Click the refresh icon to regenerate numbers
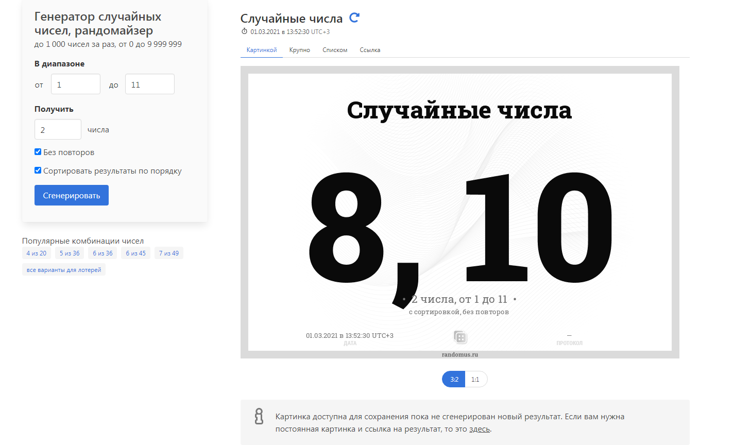The height and width of the screenshot is (445, 733). pos(354,18)
